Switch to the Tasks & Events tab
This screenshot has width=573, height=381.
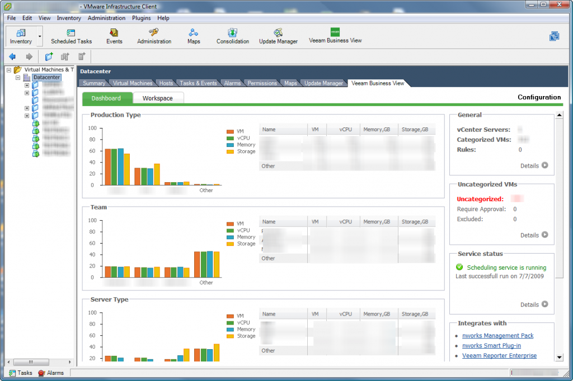click(x=198, y=83)
